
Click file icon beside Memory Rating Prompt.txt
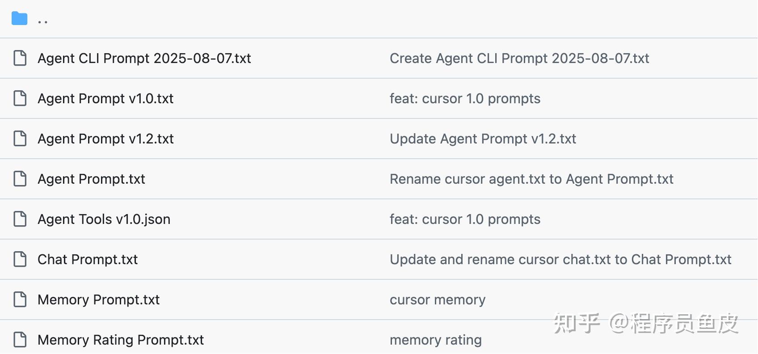20,340
